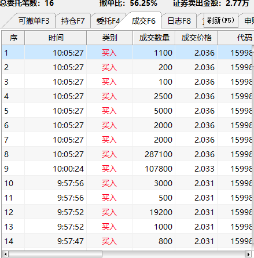Image resolution: width=254 pixels, height=258 pixels.
Task: Switch to the 日志F8 tab
Action: tap(179, 21)
